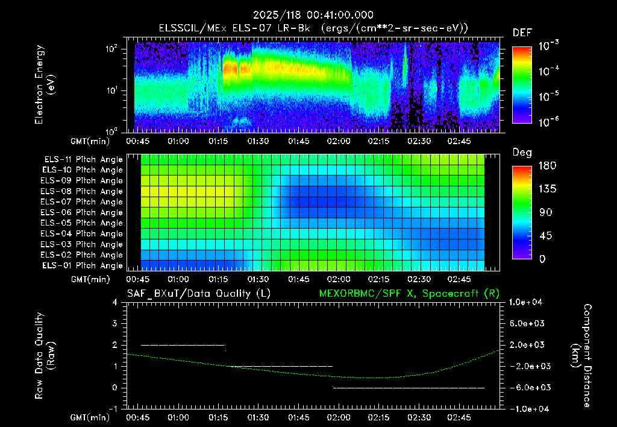617x427 pixels.
Task: Click the electron energy spectrogram plot area
Action: point(313,85)
